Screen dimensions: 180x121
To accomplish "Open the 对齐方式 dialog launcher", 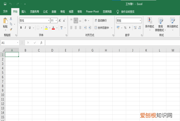I will point(113,35).
